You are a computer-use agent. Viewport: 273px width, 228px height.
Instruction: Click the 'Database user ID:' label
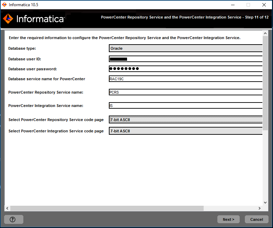pos(24,59)
